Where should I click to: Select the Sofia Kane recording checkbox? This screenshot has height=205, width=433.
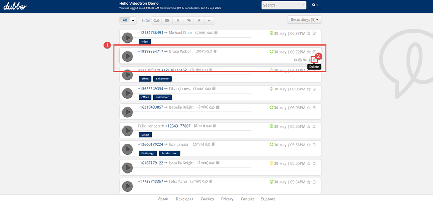(314, 182)
